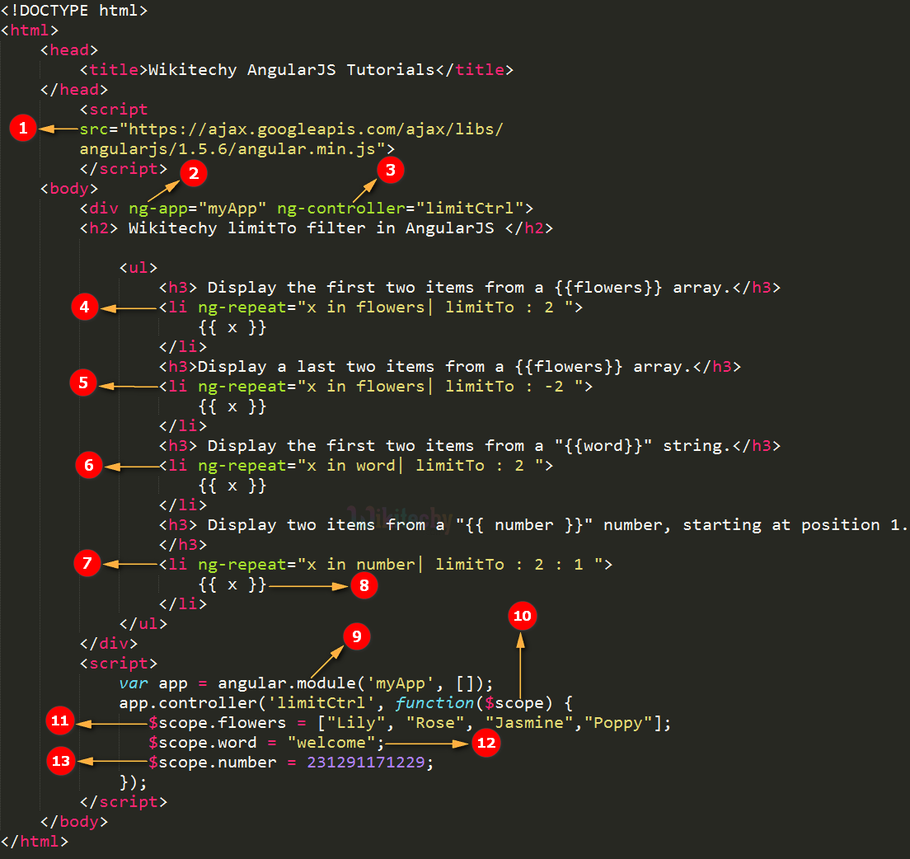
Task: Click the 'limitCtrl' string in app.controller
Action: point(317,703)
